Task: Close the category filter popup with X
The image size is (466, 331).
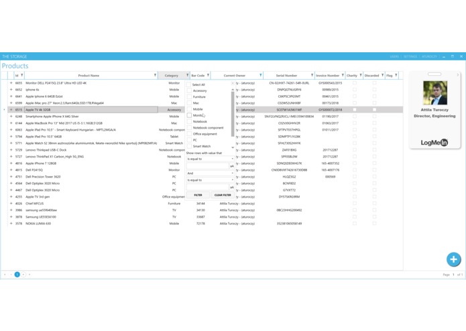Action: [x=233, y=83]
